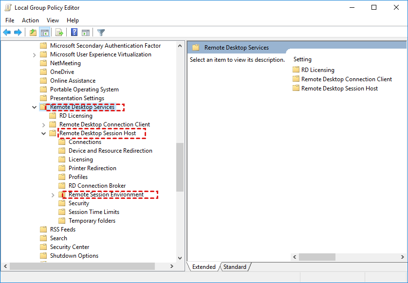Click tree vertical scrollbar down arrow

pyautogui.click(x=180, y=258)
